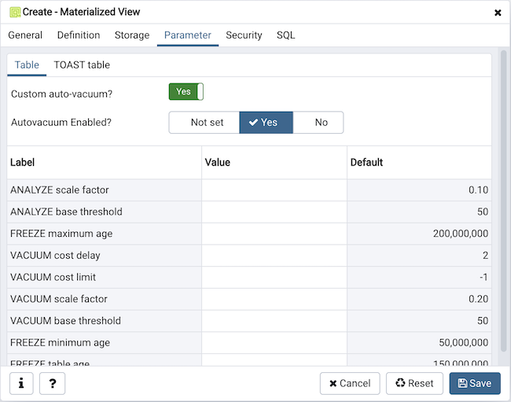Choose 'Yes' for Autovacuum Enabled
This screenshot has width=511, height=402.
pos(266,123)
